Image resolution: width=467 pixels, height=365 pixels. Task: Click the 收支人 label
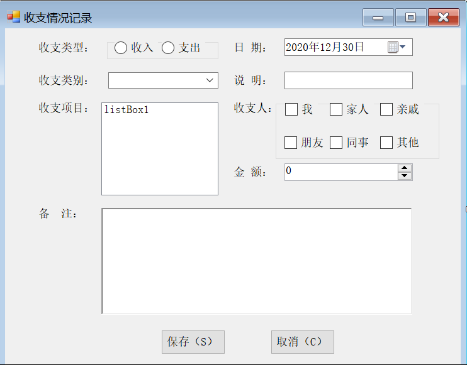click(x=253, y=108)
